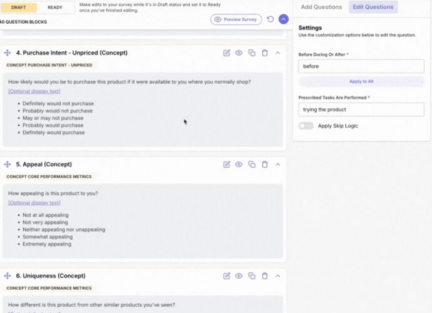Open Optional display text link in Appeal
The image size is (432, 313).
(34, 203)
